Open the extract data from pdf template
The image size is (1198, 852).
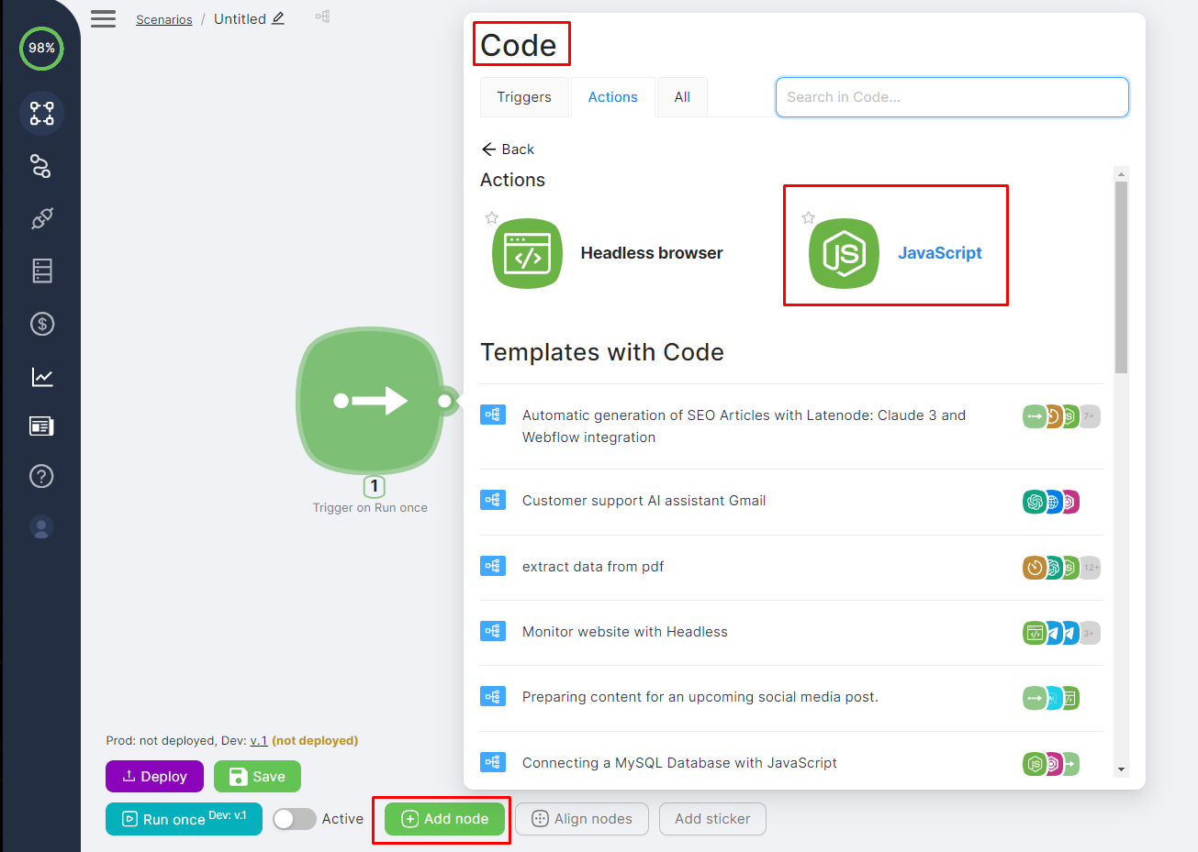coord(593,567)
